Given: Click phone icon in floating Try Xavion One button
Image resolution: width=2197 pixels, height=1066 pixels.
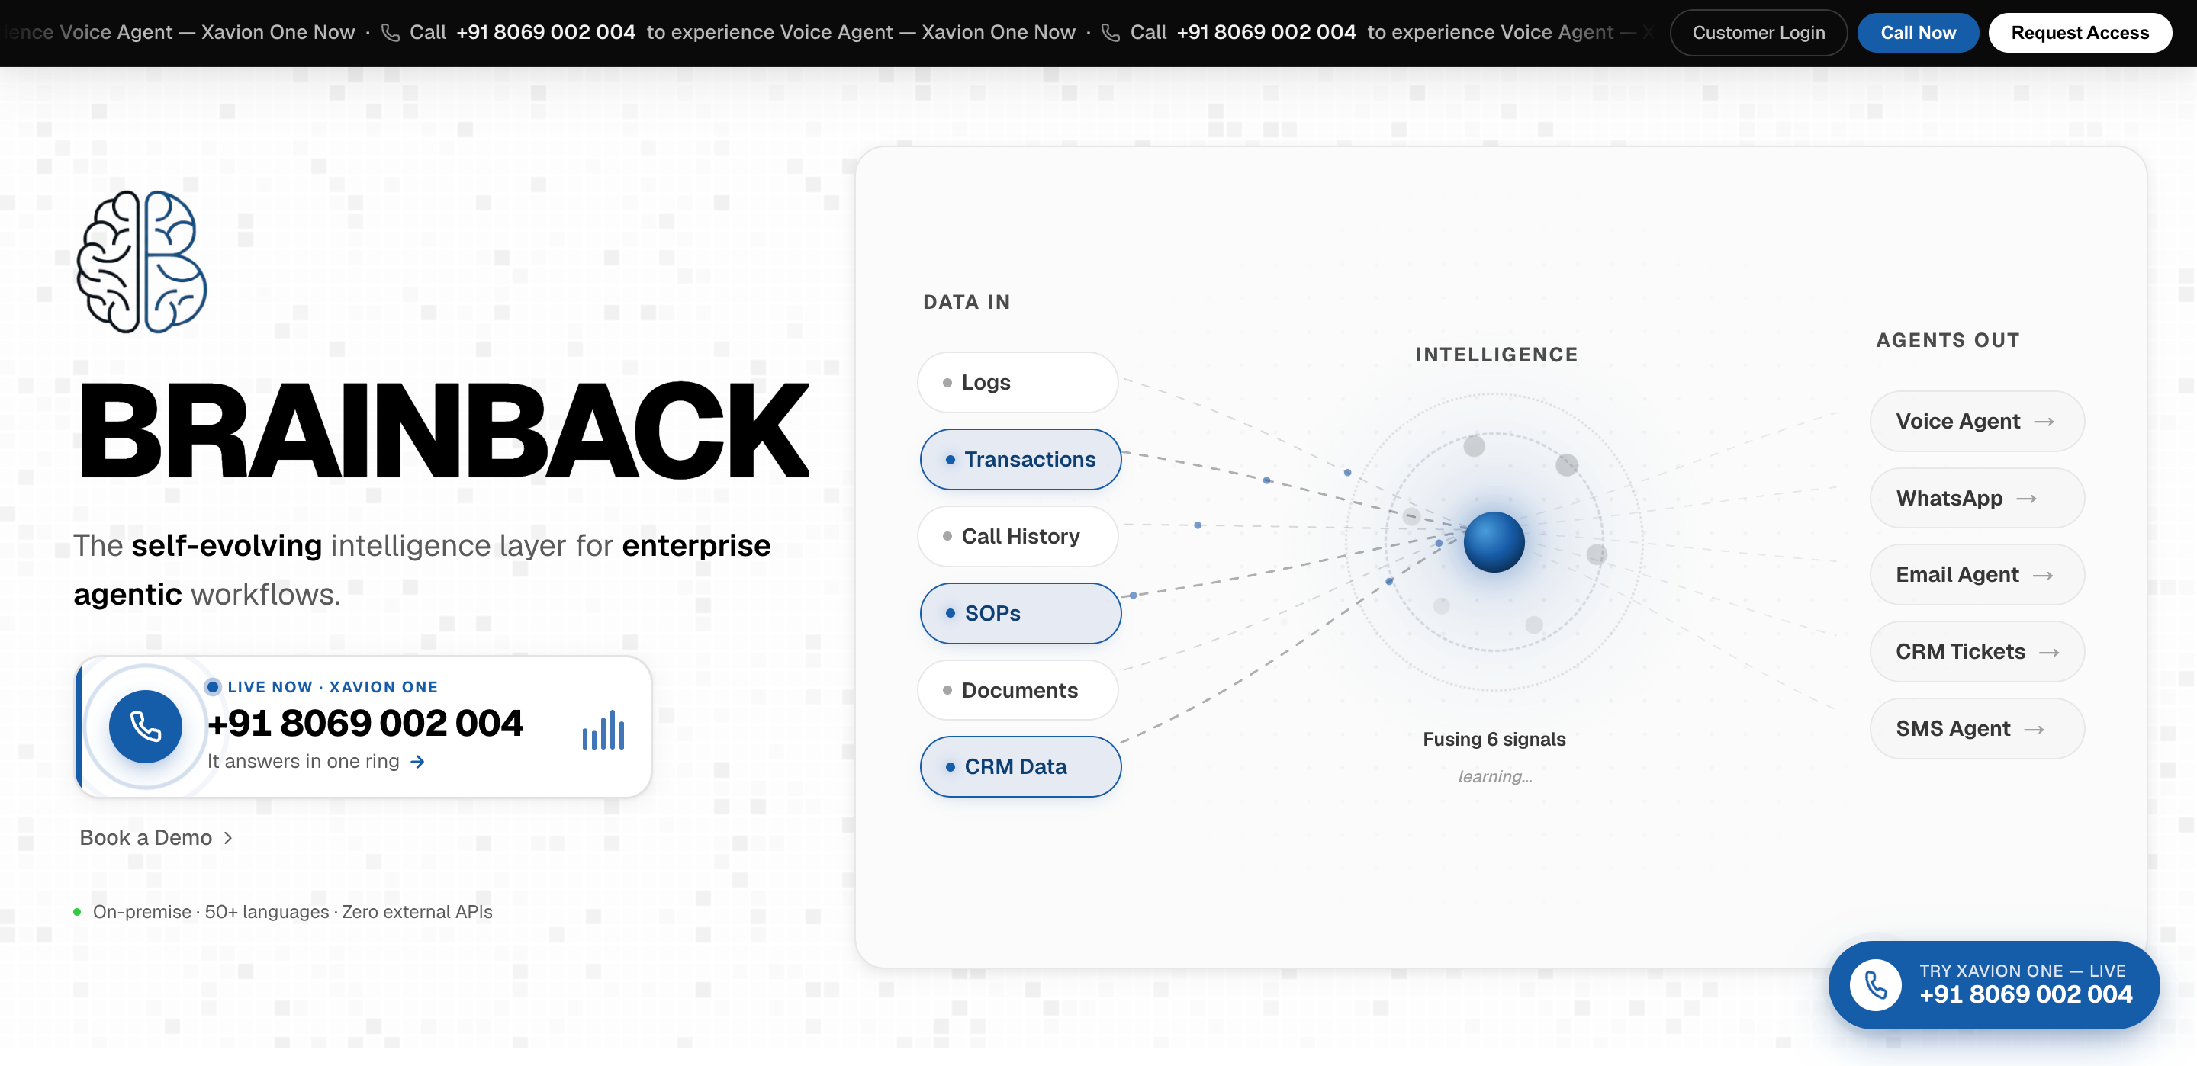Looking at the screenshot, I should [1874, 985].
